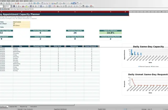This screenshot has height=110, width=168.
Task: Open the font size dropdown
Action: pos(11,6)
